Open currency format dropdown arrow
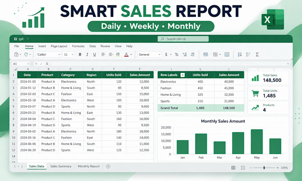Viewport: 302px width, 181px height. (x=171, y=55)
